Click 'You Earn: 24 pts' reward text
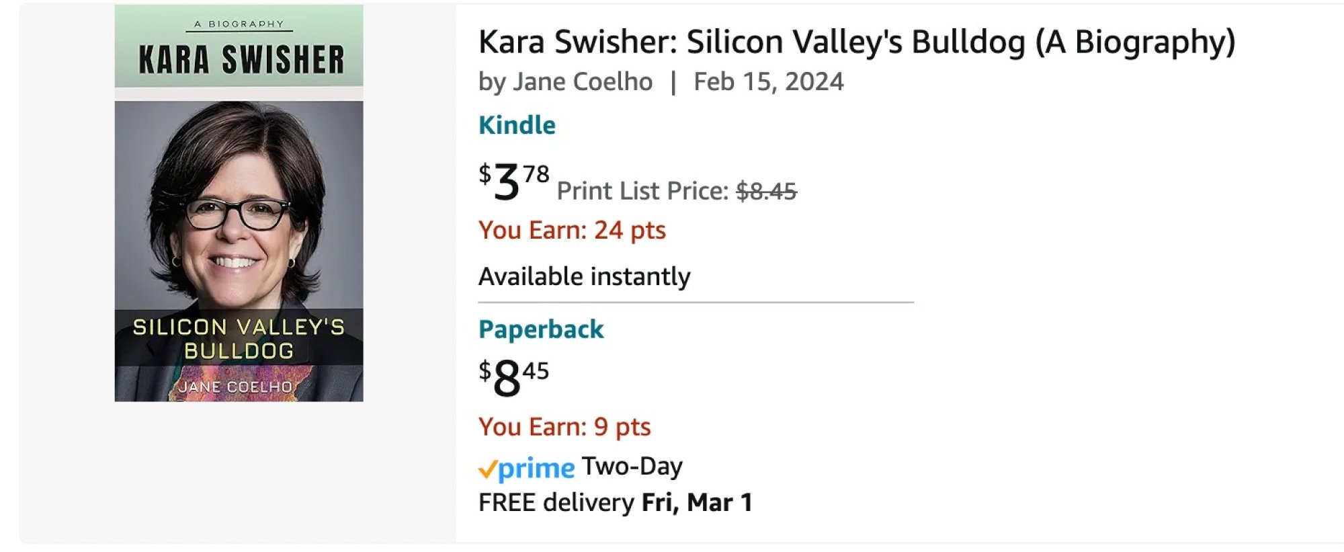1344x552 pixels. pos(571,230)
